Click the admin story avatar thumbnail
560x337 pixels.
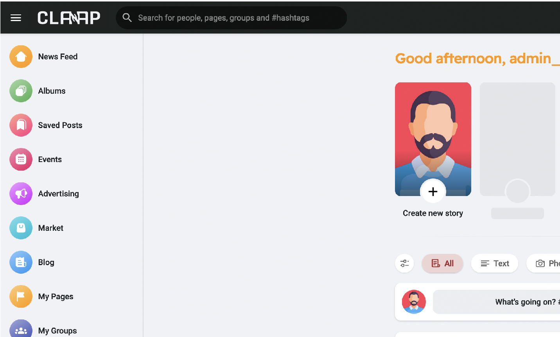tap(433, 133)
